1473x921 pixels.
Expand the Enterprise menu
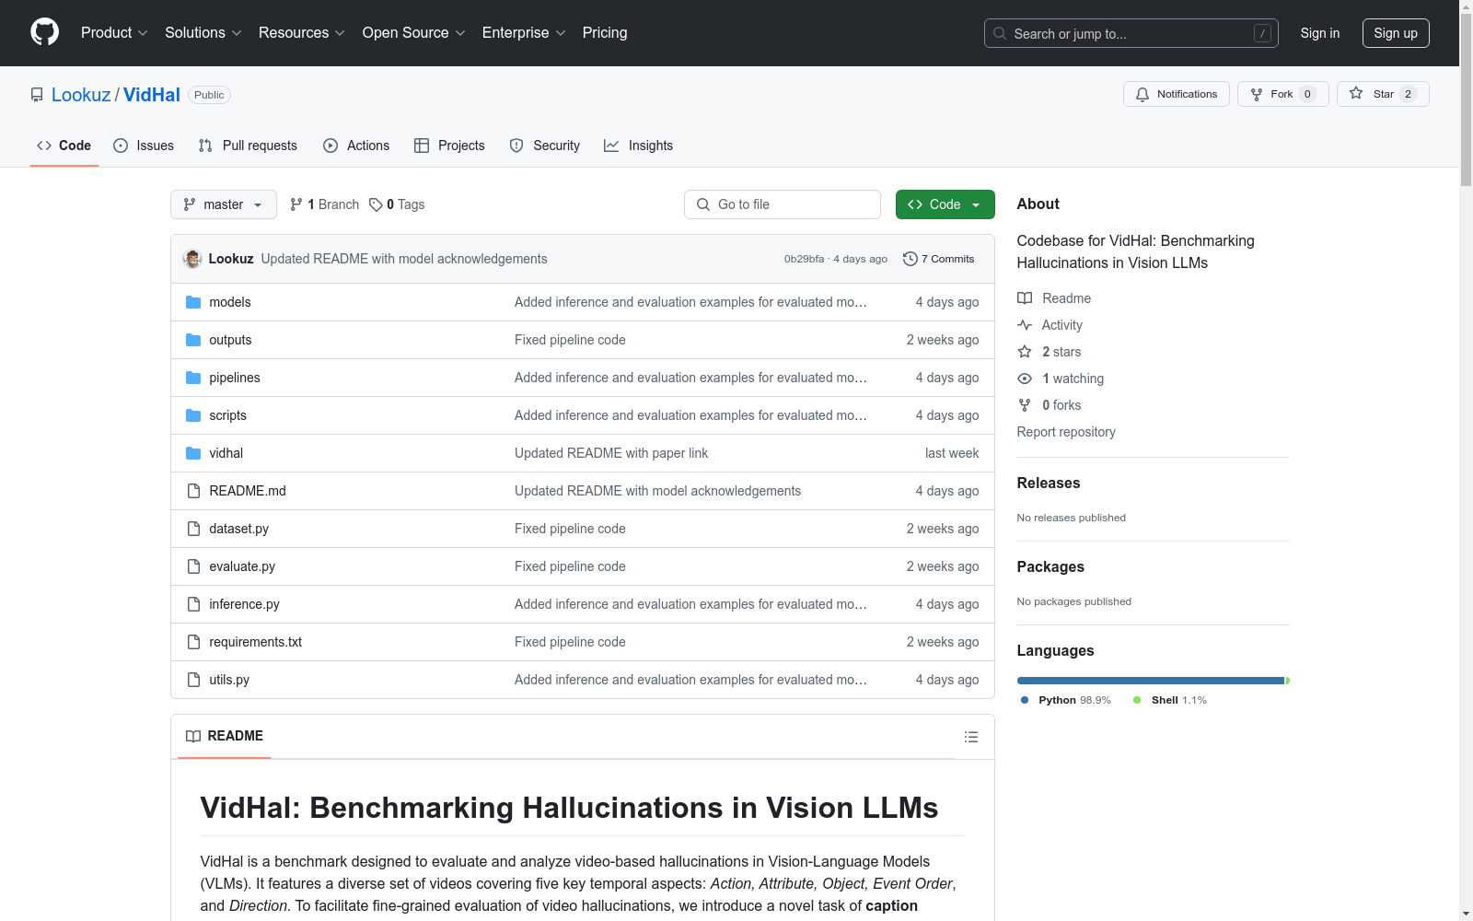point(524,32)
